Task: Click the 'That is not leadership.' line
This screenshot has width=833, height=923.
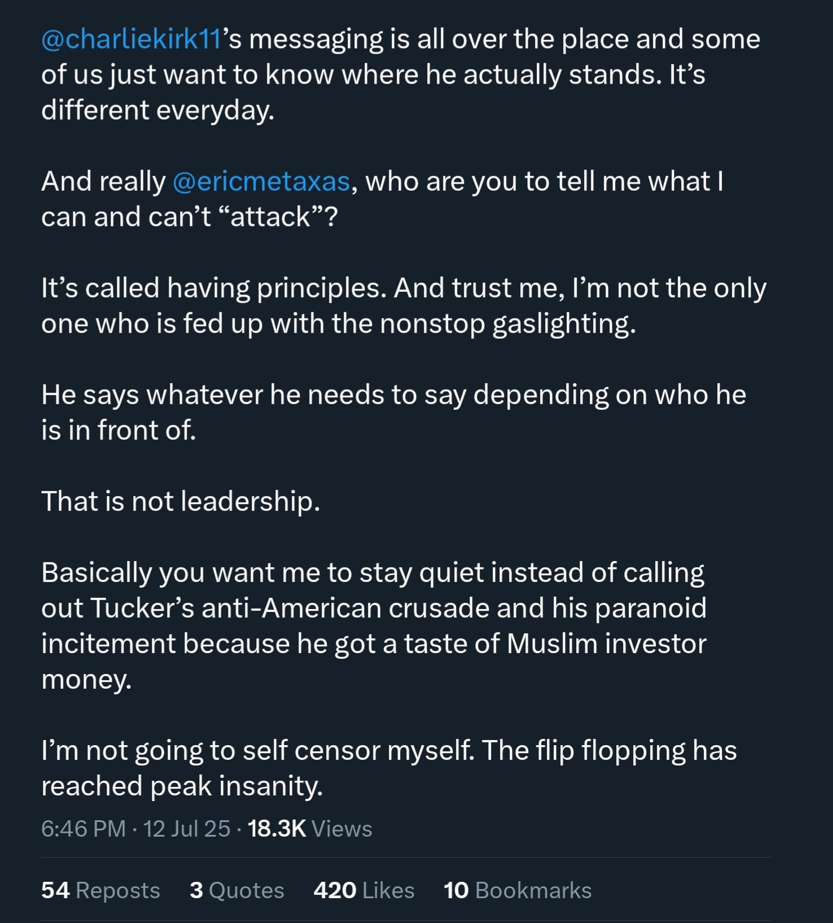Action: coord(181,501)
